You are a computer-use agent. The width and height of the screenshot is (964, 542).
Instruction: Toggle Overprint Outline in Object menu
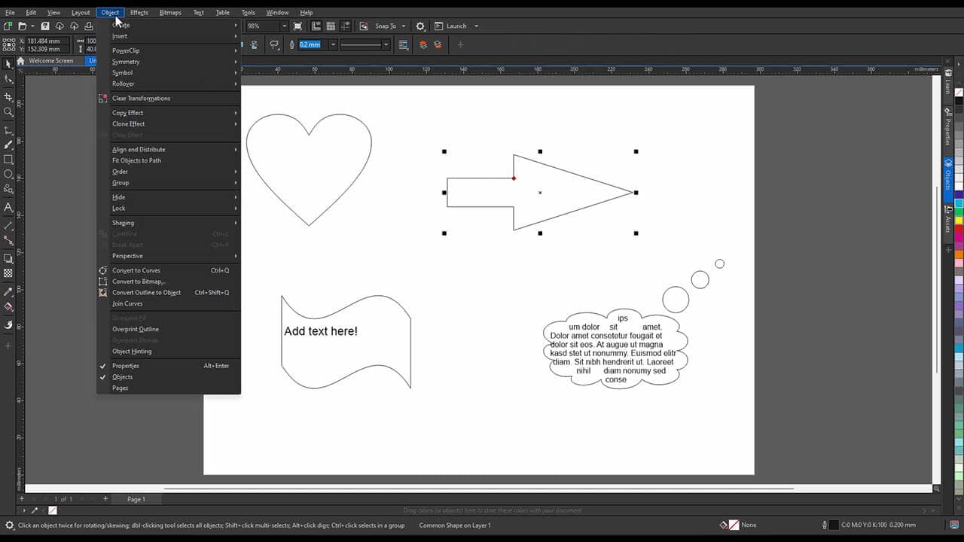click(x=169, y=329)
